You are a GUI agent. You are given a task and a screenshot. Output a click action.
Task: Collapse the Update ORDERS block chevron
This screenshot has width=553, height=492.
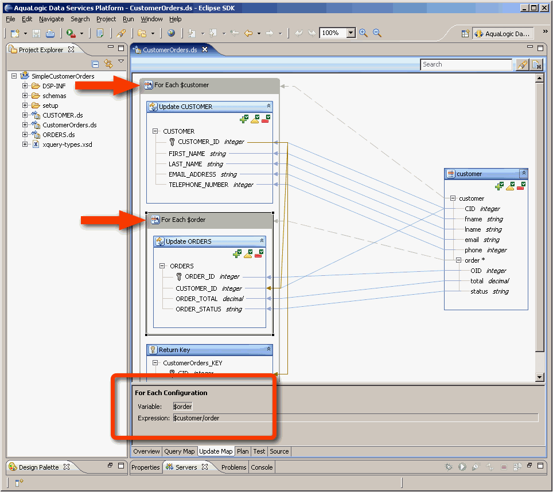262,241
